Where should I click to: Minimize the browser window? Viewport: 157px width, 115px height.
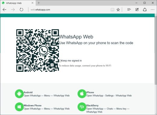pos(136,3)
